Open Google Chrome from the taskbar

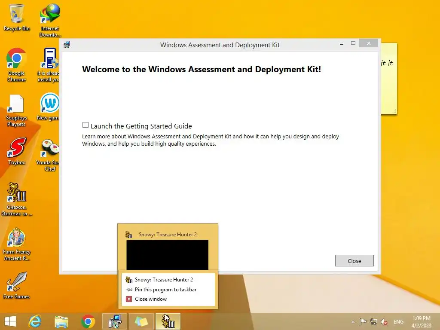88,321
